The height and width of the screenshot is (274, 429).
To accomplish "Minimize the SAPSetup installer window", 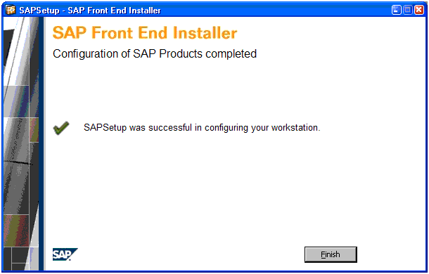I will (x=397, y=10).
